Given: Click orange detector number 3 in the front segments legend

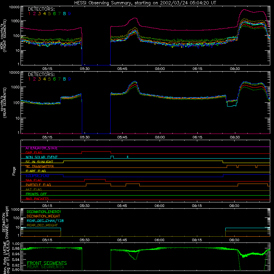Looking at the screenshot, I should click(39, 14).
